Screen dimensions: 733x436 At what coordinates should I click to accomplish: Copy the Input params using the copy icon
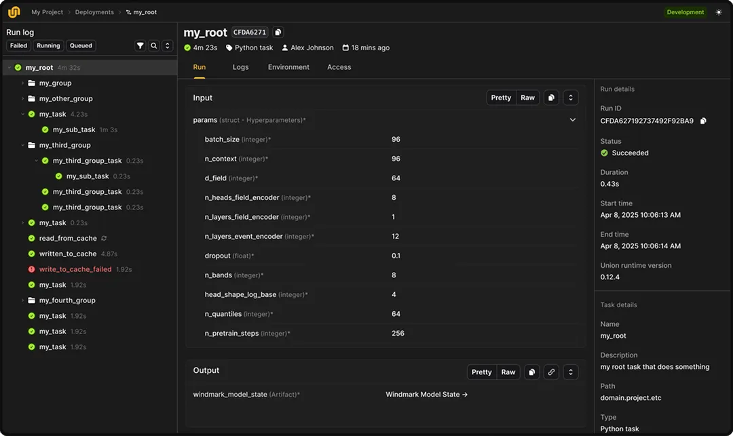click(550, 97)
